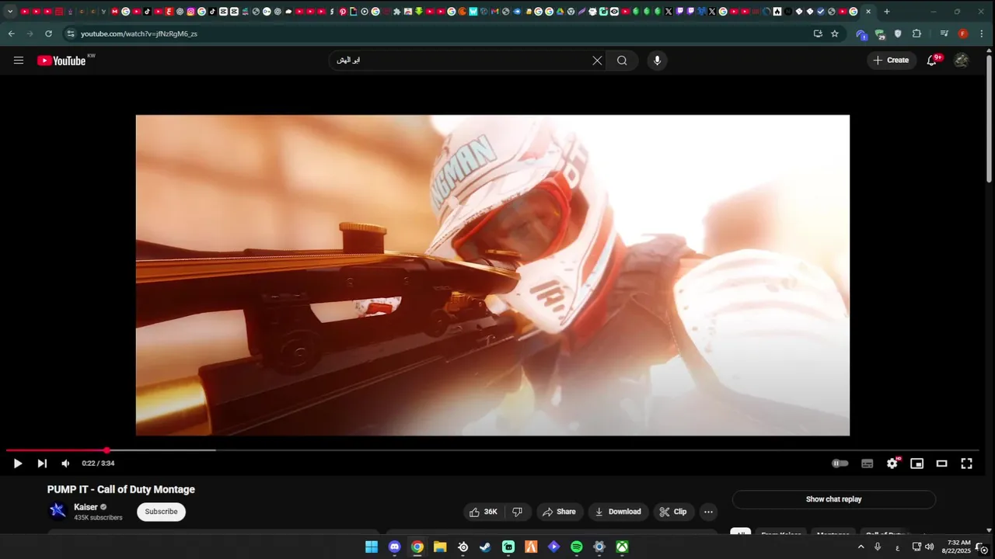Image resolution: width=995 pixels, height=559 pixels.
Task: Open the YouTube account avatar menu
Action: point(962,61)
